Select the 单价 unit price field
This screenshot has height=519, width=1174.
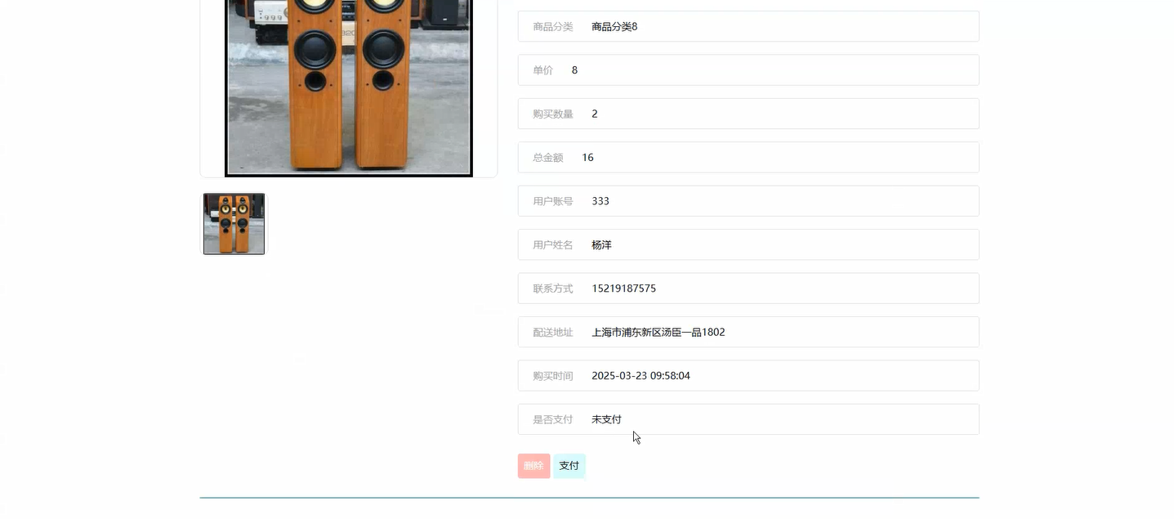(x=748, y=69)
